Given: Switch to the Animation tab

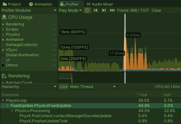Looking at the screenshot, I should [41, 4].
